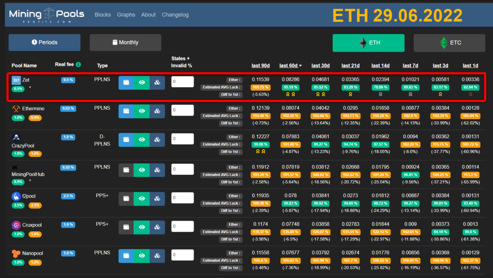
Task: Click the Stales input field for CrazyPool
Action: pos(182,140)
